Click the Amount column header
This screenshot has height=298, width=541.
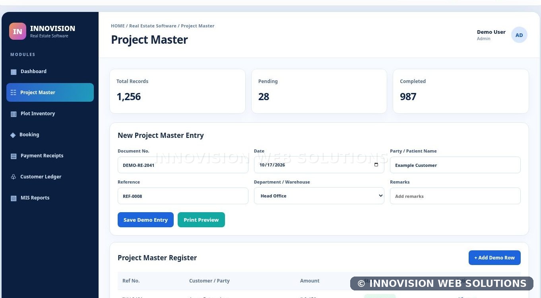(310, 281)
